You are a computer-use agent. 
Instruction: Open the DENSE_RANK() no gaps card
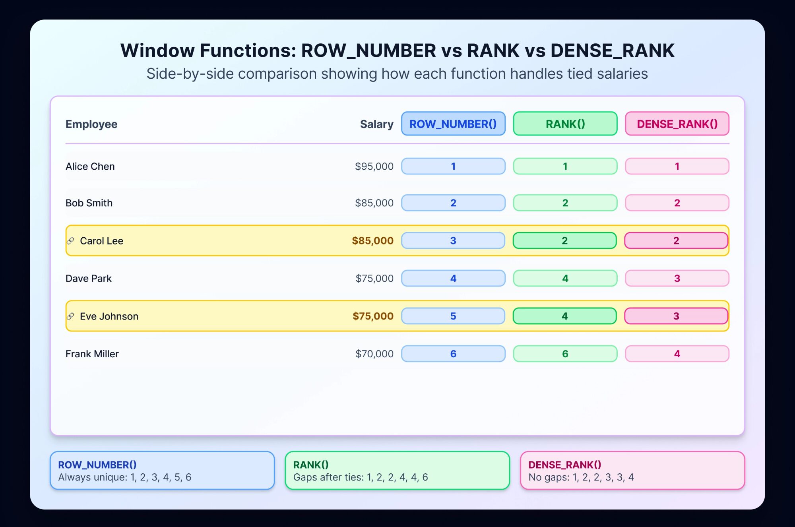tap(632, 471)
